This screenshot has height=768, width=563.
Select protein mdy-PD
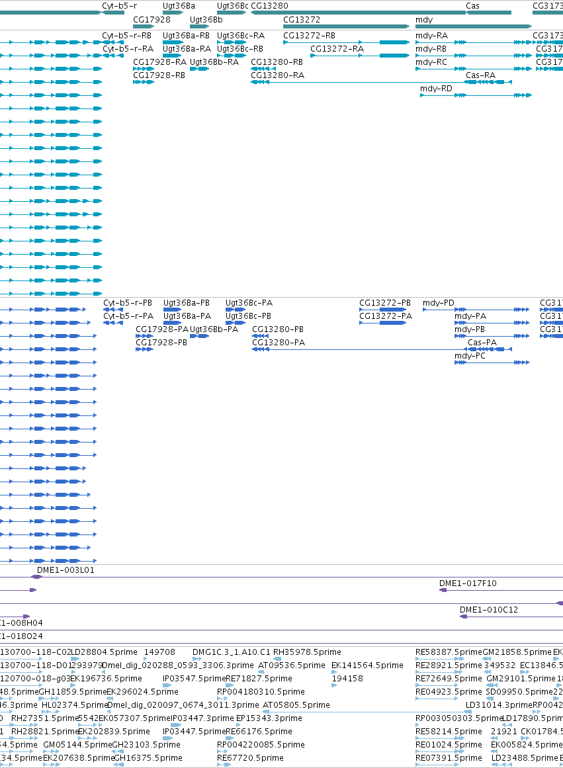[439, 303]
